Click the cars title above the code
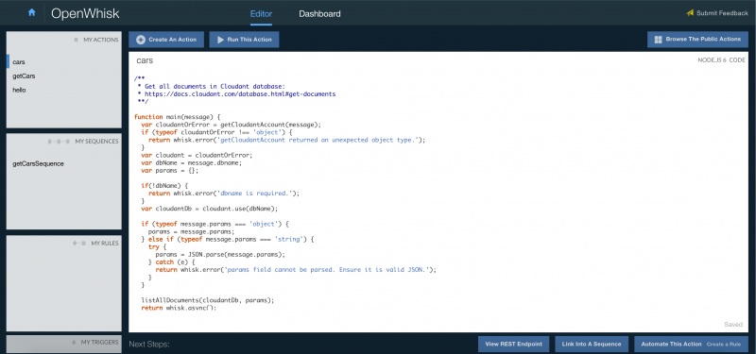The width and height of the screenshot is (756, 354). click(x=145, y=61)
